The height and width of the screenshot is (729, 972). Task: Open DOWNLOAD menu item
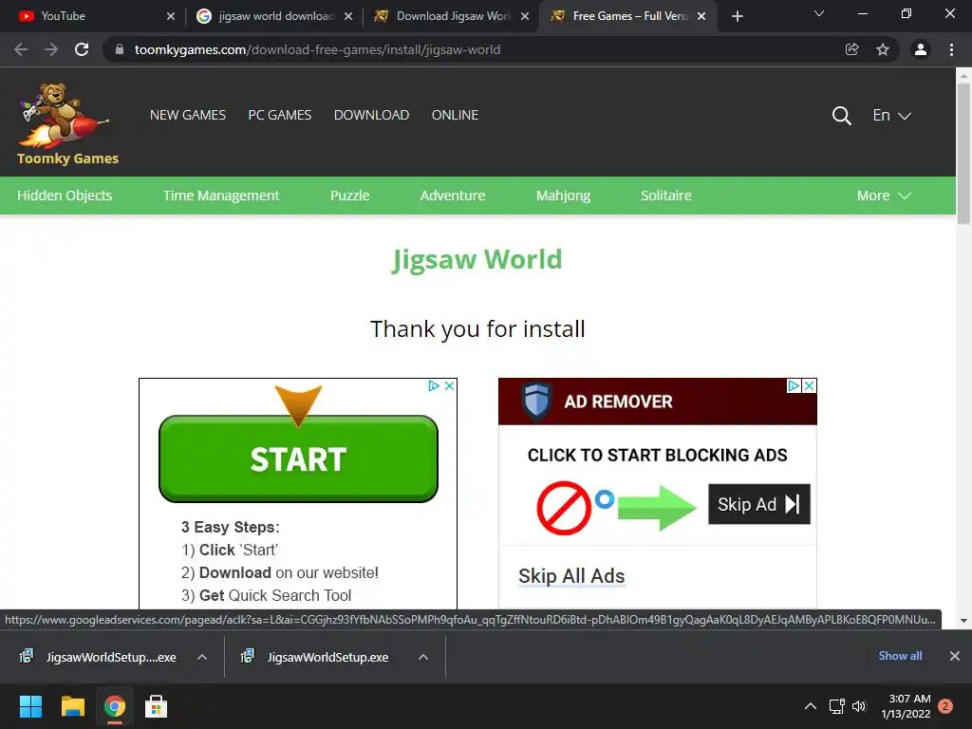371,115
